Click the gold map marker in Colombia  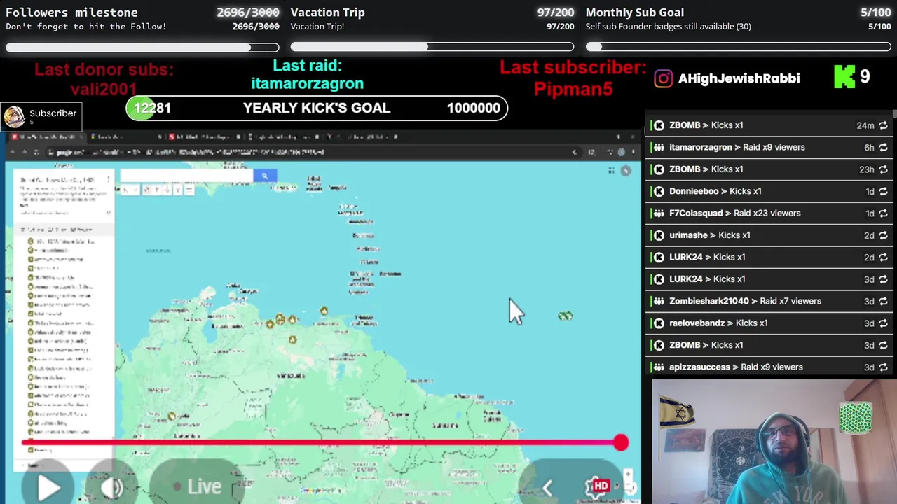[172, 416]
